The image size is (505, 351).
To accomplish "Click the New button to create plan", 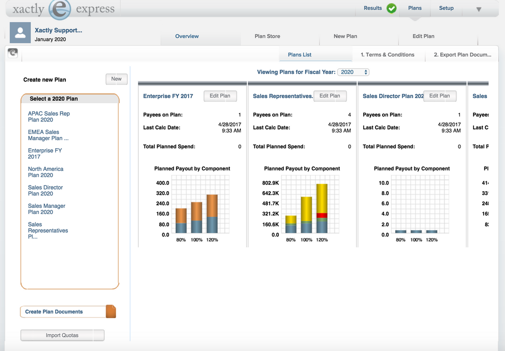I will [x=116, y=79].
